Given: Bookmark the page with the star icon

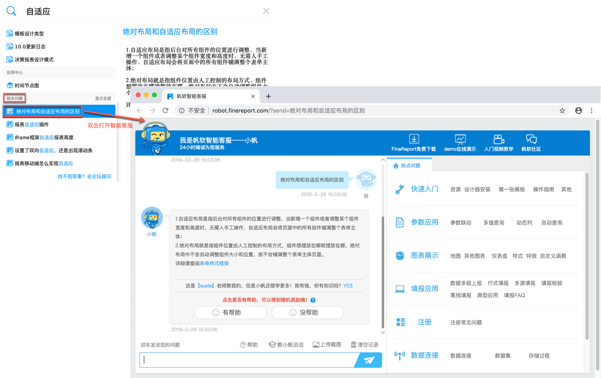Looking at the screenshot, I should (x=562, y=110).
